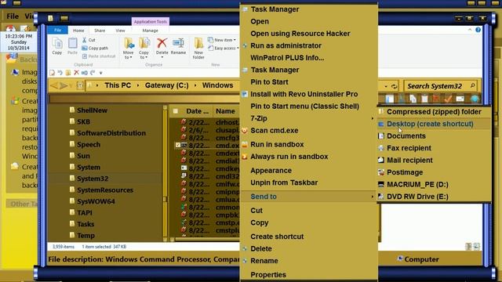The width and height of the screenshot is (502, 282).
Task: Click the Cut scissors icon in ribbon
Action: pos(84,40)
